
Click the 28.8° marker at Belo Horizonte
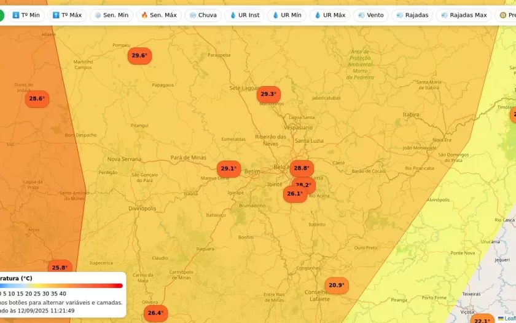[302, 168]
